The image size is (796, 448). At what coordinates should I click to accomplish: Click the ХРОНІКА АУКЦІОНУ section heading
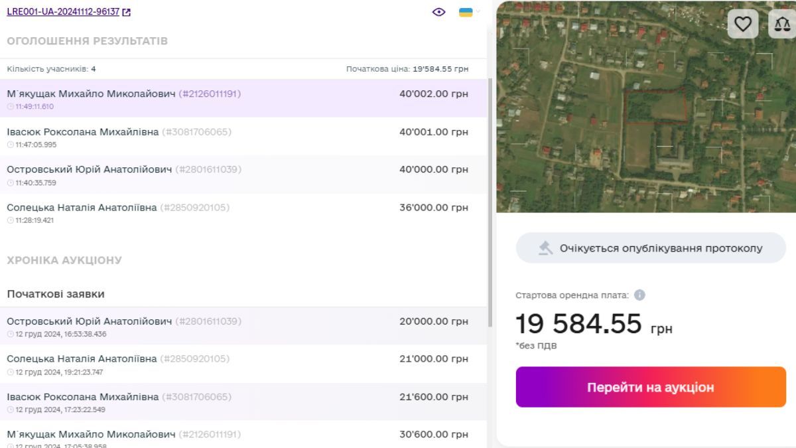click(x=64, y=260)
